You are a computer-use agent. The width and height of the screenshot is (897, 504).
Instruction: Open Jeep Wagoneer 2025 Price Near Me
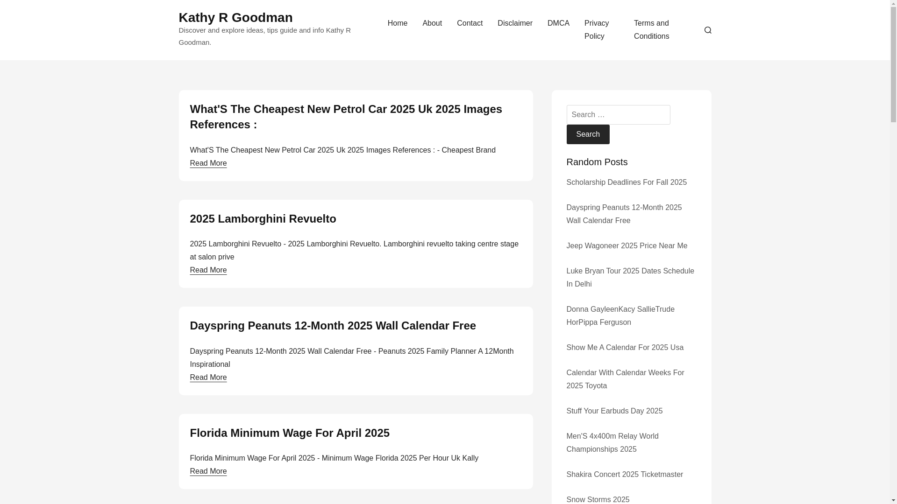click(626, 246)
